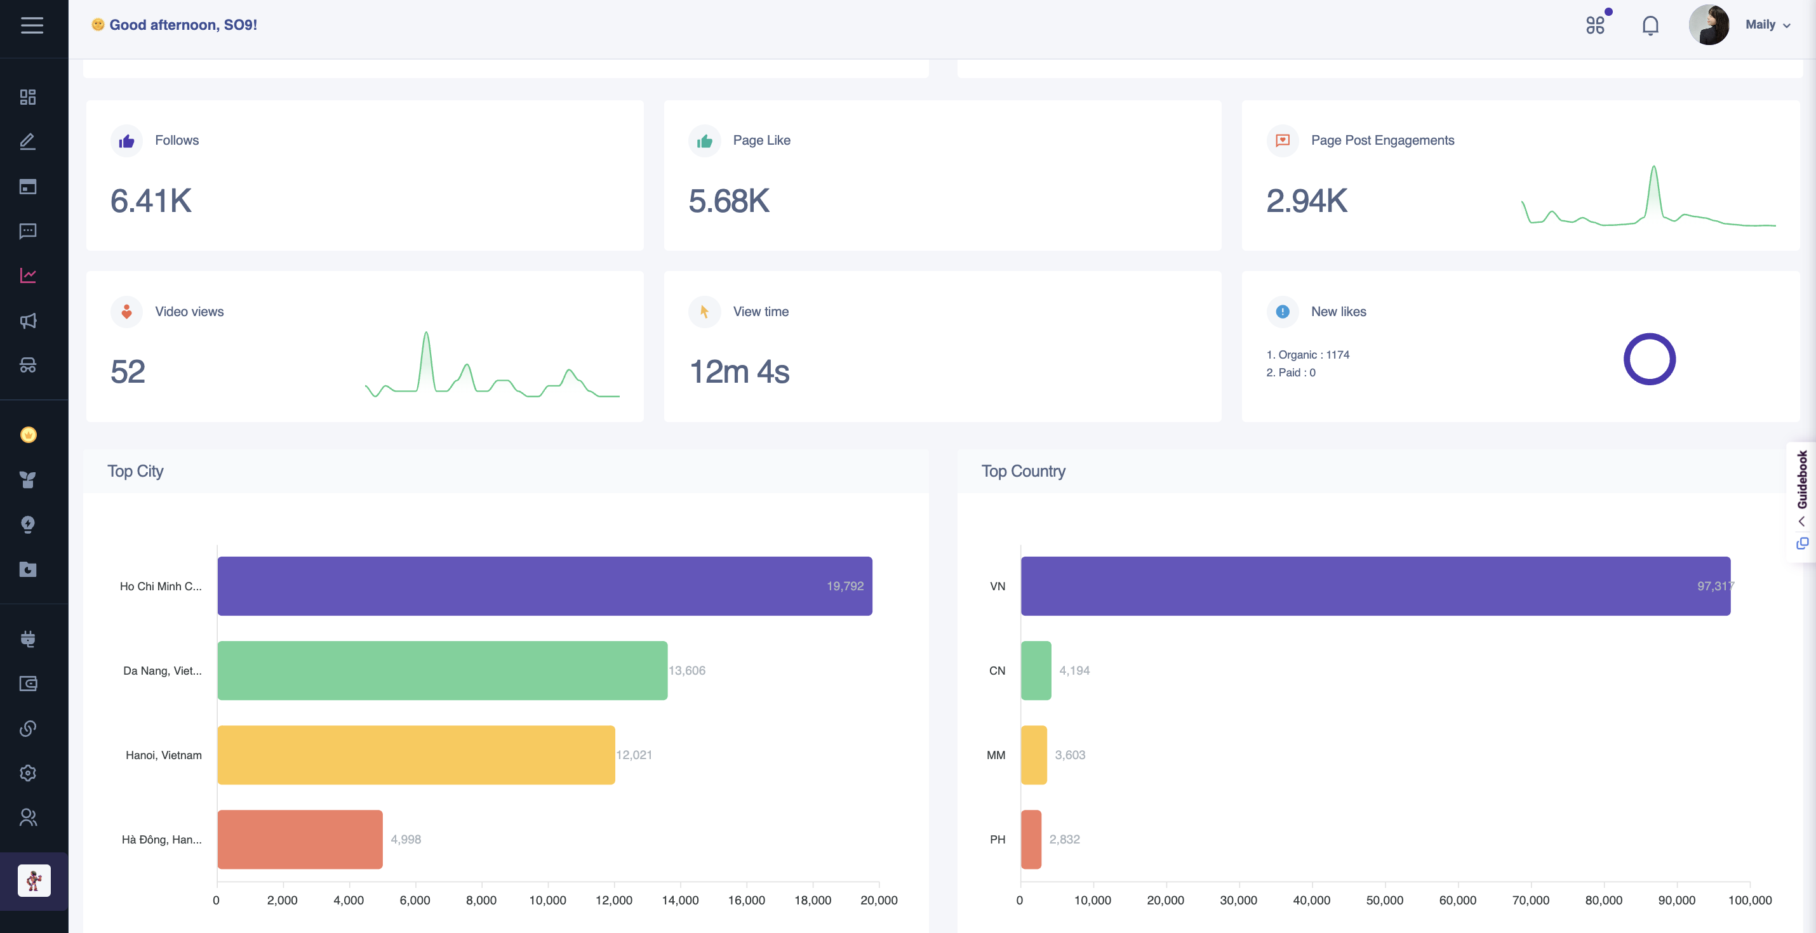Click the 2.94K engagements value
Image resolution: width=1816 pixels, height=933 pixels.
1307,202
